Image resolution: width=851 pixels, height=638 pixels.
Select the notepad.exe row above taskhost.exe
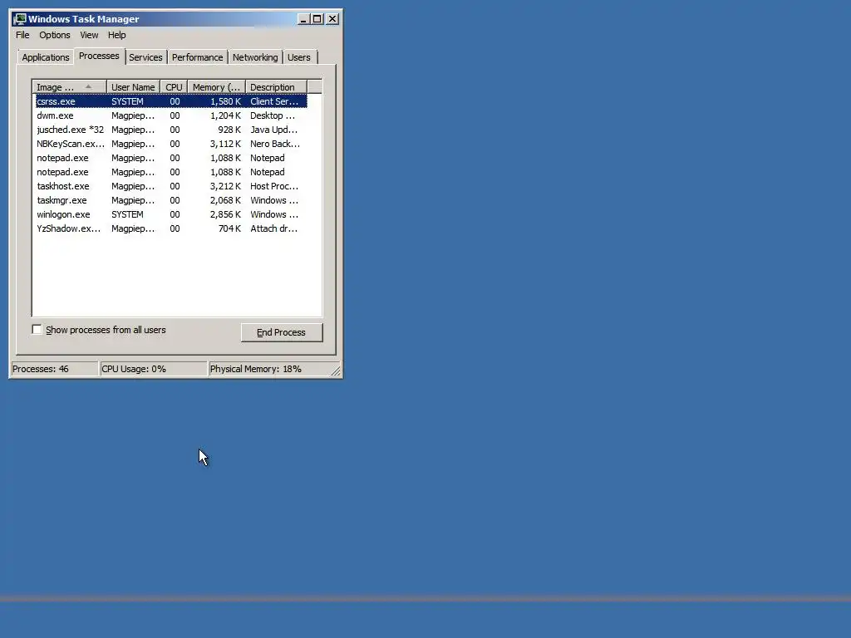tap(171, 172)
